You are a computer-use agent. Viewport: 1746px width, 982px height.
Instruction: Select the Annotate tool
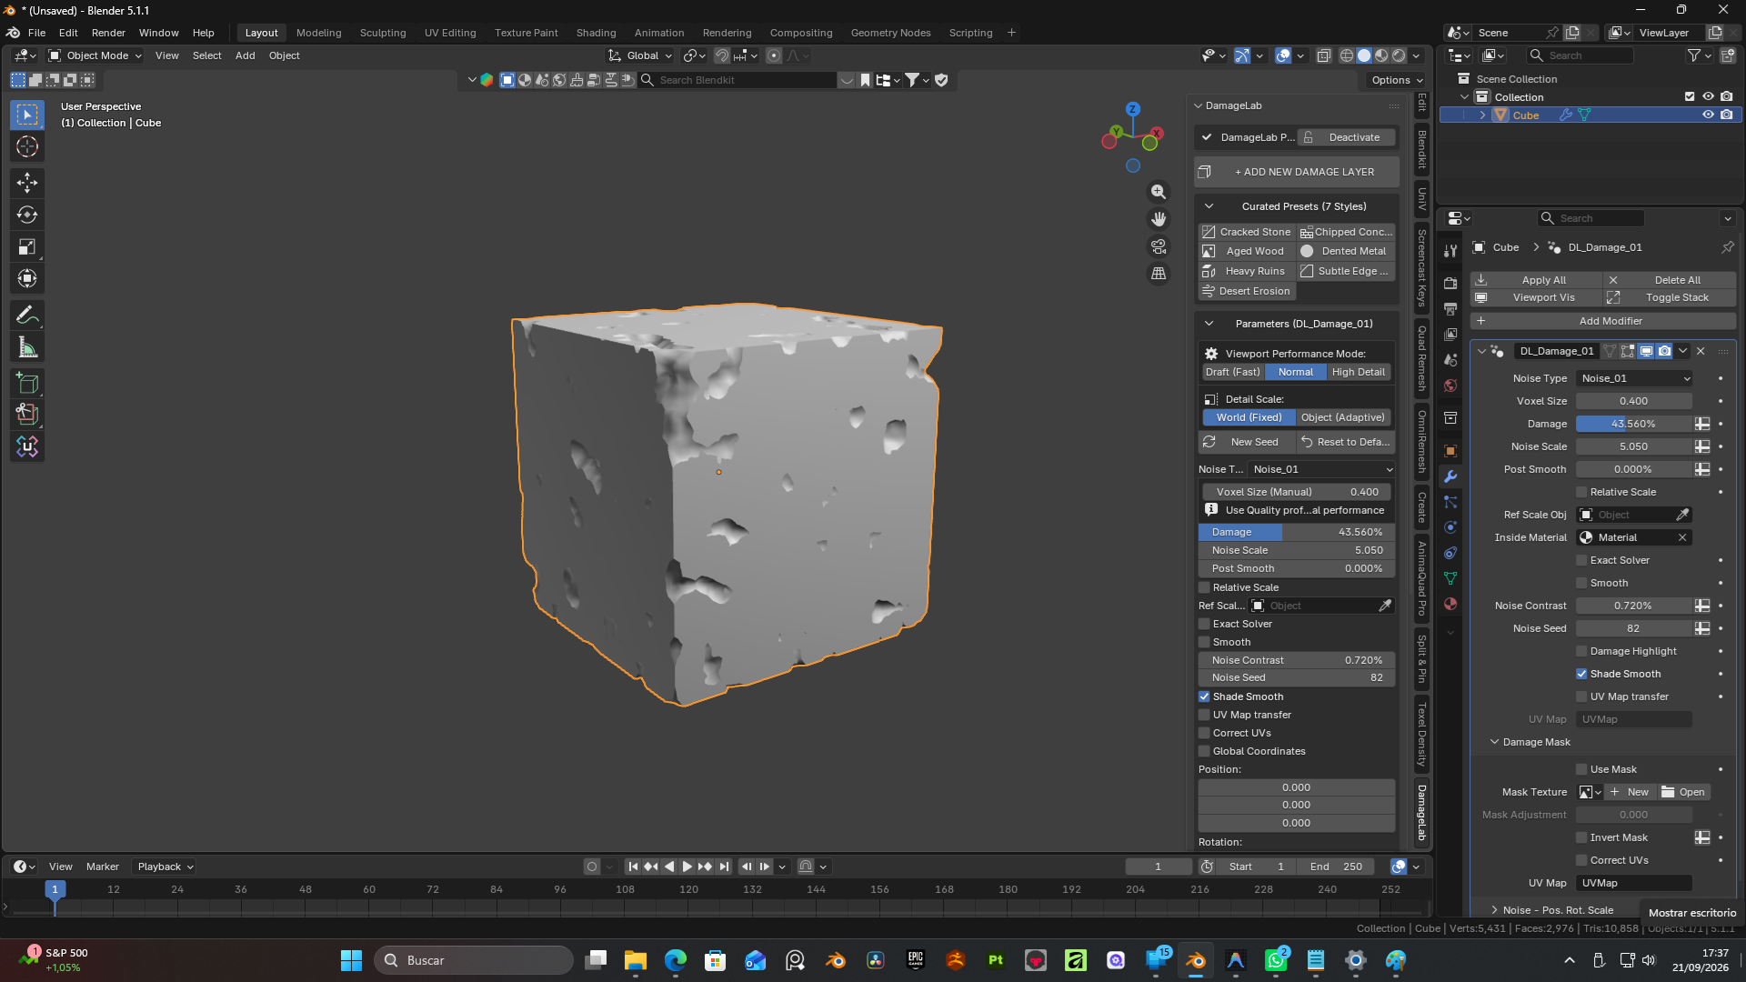tap(27, 315)
